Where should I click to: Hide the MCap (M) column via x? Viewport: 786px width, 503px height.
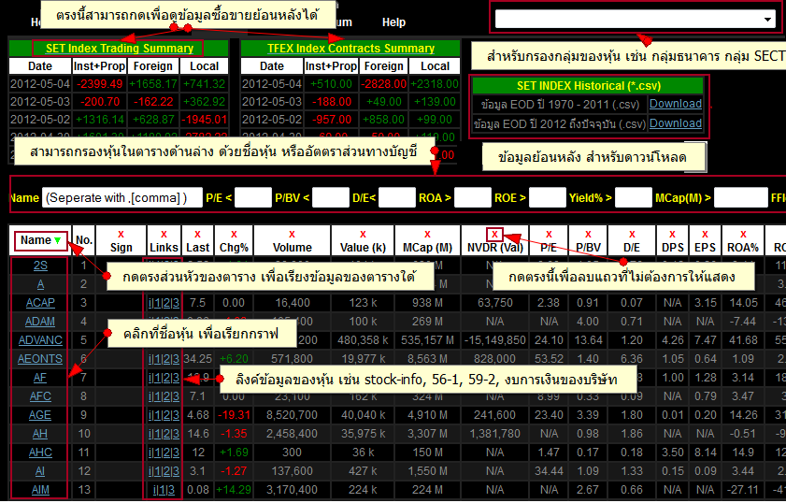point(427,234)
